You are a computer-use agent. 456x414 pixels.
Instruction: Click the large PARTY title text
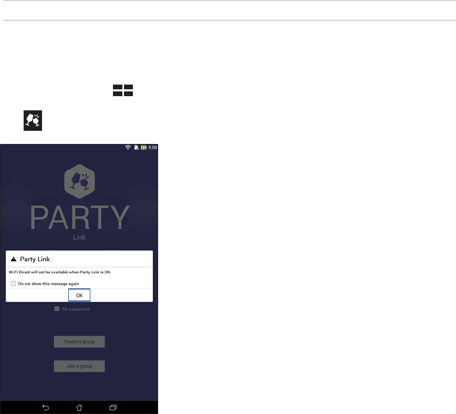[x=80, y=218]
